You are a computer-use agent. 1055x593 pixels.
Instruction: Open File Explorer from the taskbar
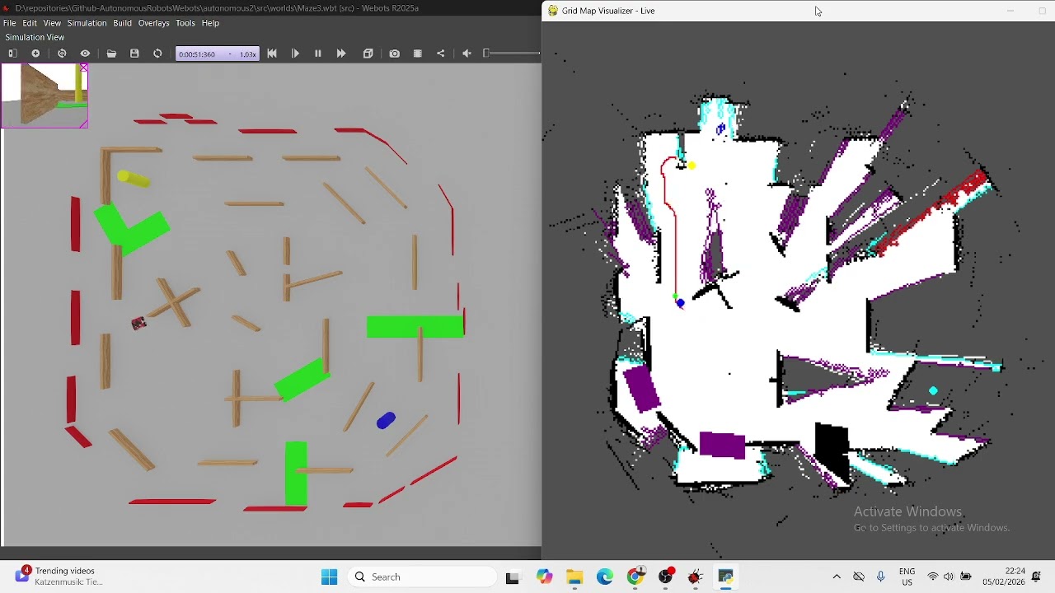574,577
